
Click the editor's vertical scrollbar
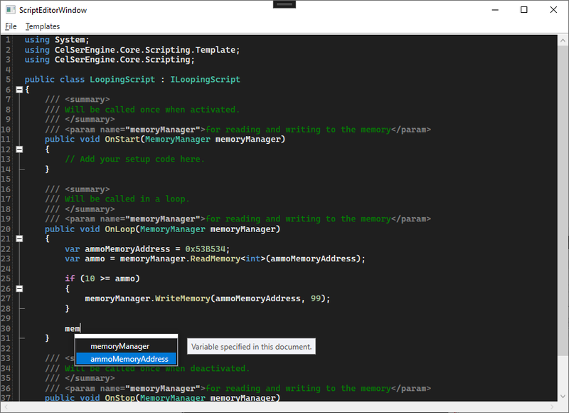[x=562, y=214]
